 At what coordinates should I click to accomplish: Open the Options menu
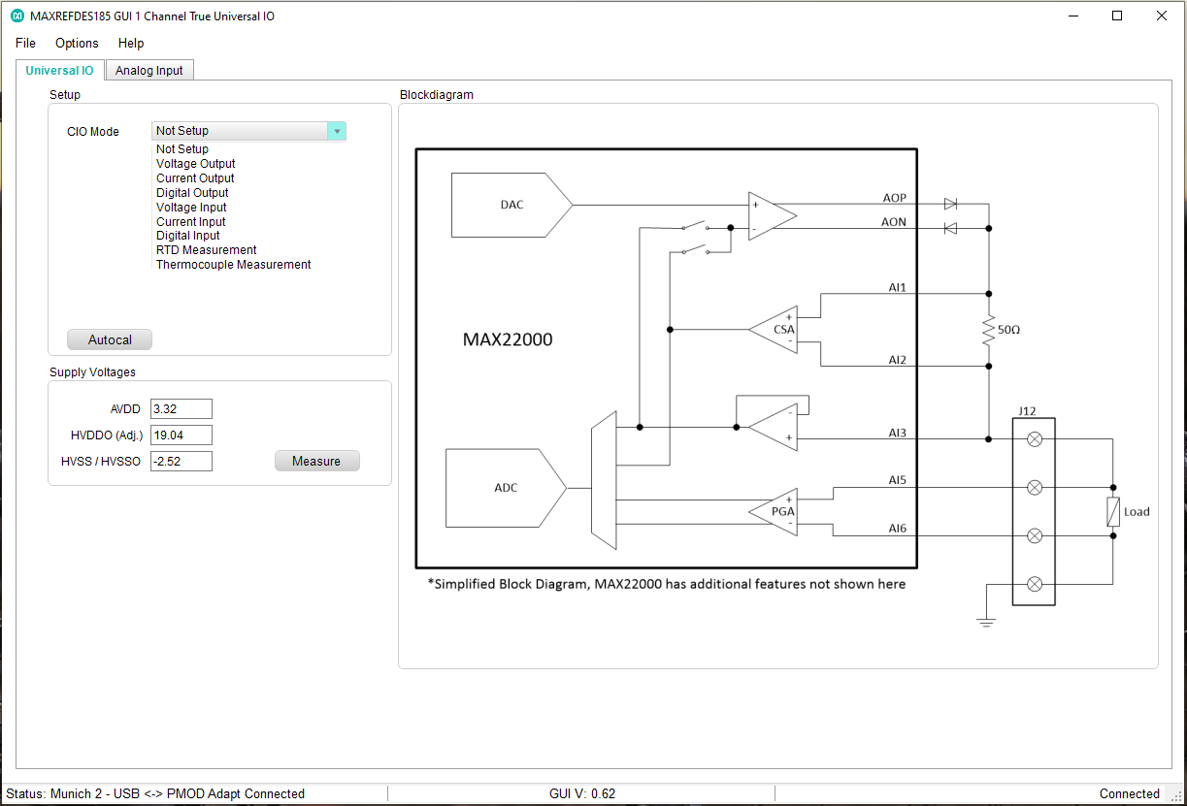click(x=77, y=43)
